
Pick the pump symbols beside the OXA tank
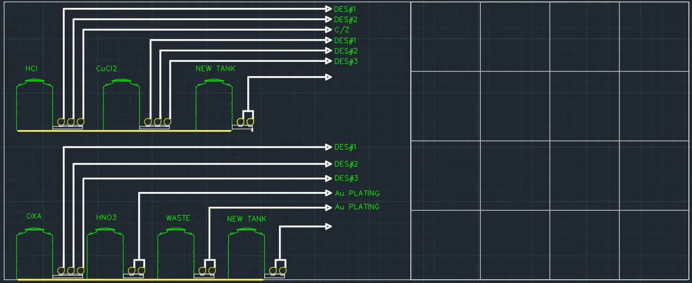pos(70,271)
